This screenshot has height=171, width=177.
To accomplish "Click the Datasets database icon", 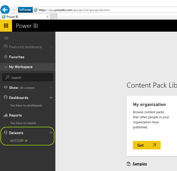I will point(6,132).
